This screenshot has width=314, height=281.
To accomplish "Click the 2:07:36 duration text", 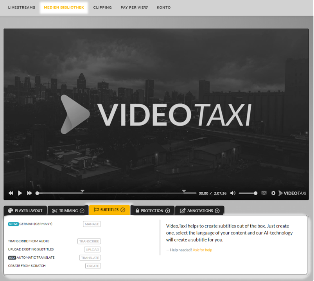I will [x=220, y=193].
